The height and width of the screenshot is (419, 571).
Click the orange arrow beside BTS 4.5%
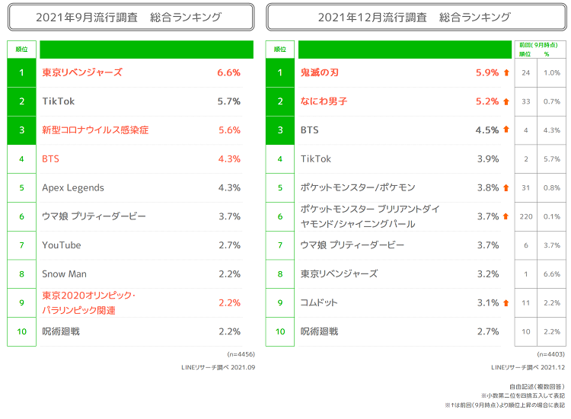[506, 130]
